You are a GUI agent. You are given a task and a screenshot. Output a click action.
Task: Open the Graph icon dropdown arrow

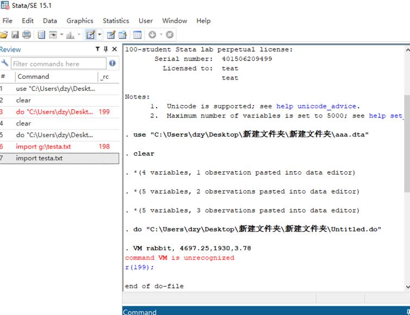[79, 34]
